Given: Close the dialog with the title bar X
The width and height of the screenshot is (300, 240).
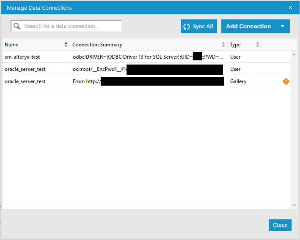Looking at the screenshot, I should 290,8.
